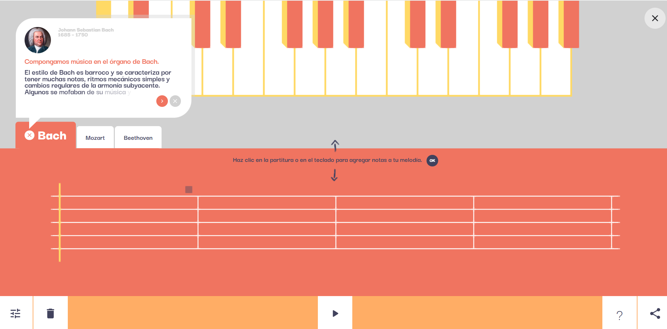Switch to the Beethoven tab
Screen dimensions: 667x329
[138, 138]
